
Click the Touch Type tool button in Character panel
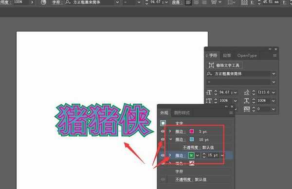pyautogui.click(x=224, y=65)
